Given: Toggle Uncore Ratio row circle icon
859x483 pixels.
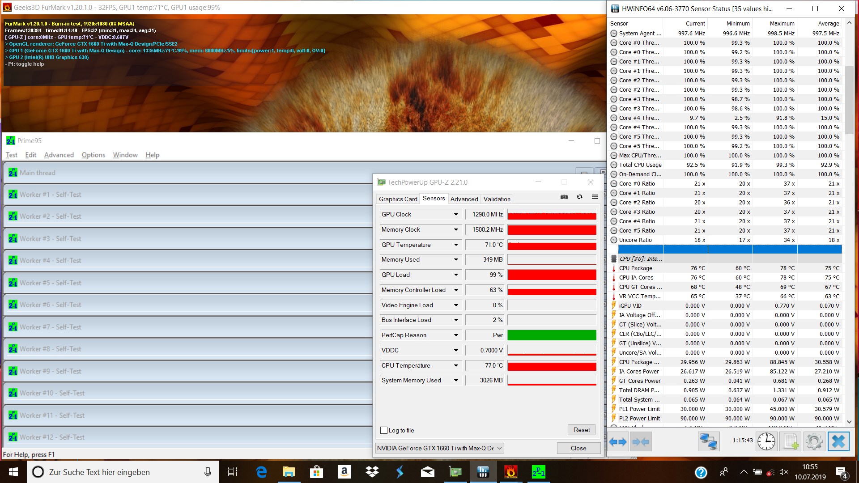Looking at the screenshot, I should (x=614, y=240).
